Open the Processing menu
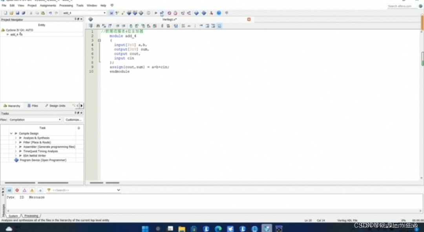The image size is (424, 232). pos(66,5)
